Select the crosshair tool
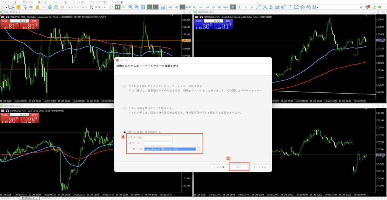Screen dimensions: 387x200 [239, 7]
